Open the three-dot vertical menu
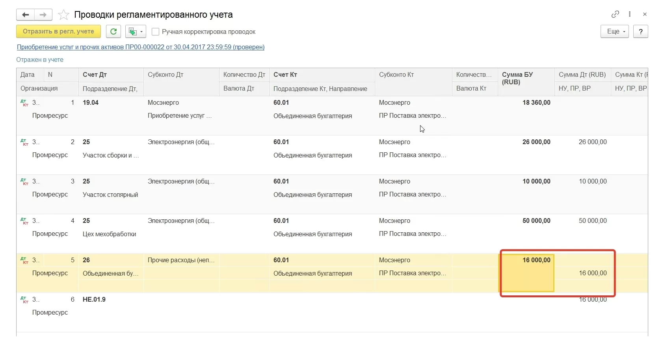 (630, 14)
